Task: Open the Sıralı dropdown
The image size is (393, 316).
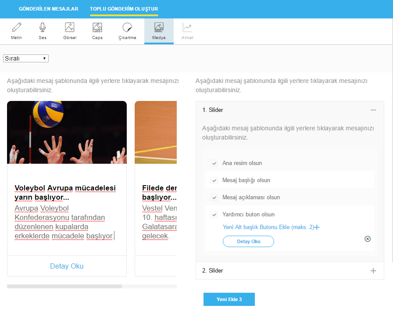Action: point(26,58)
